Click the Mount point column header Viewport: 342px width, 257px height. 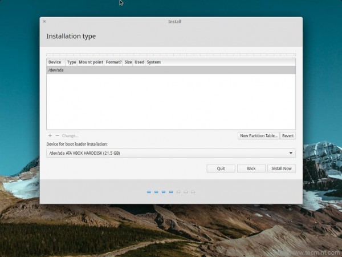[x=91, y=62]
